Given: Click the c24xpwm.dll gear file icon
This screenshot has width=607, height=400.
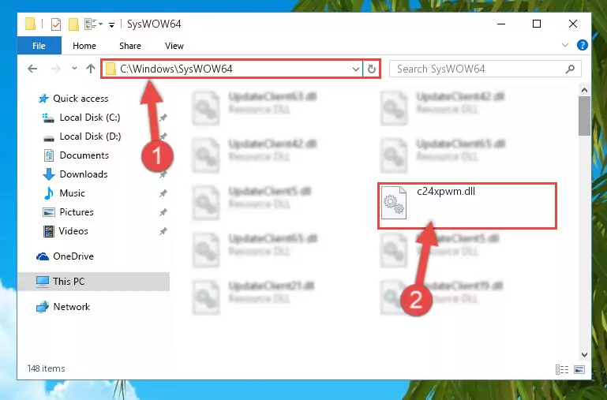Looking at the screenshot, I should [394, 203].
